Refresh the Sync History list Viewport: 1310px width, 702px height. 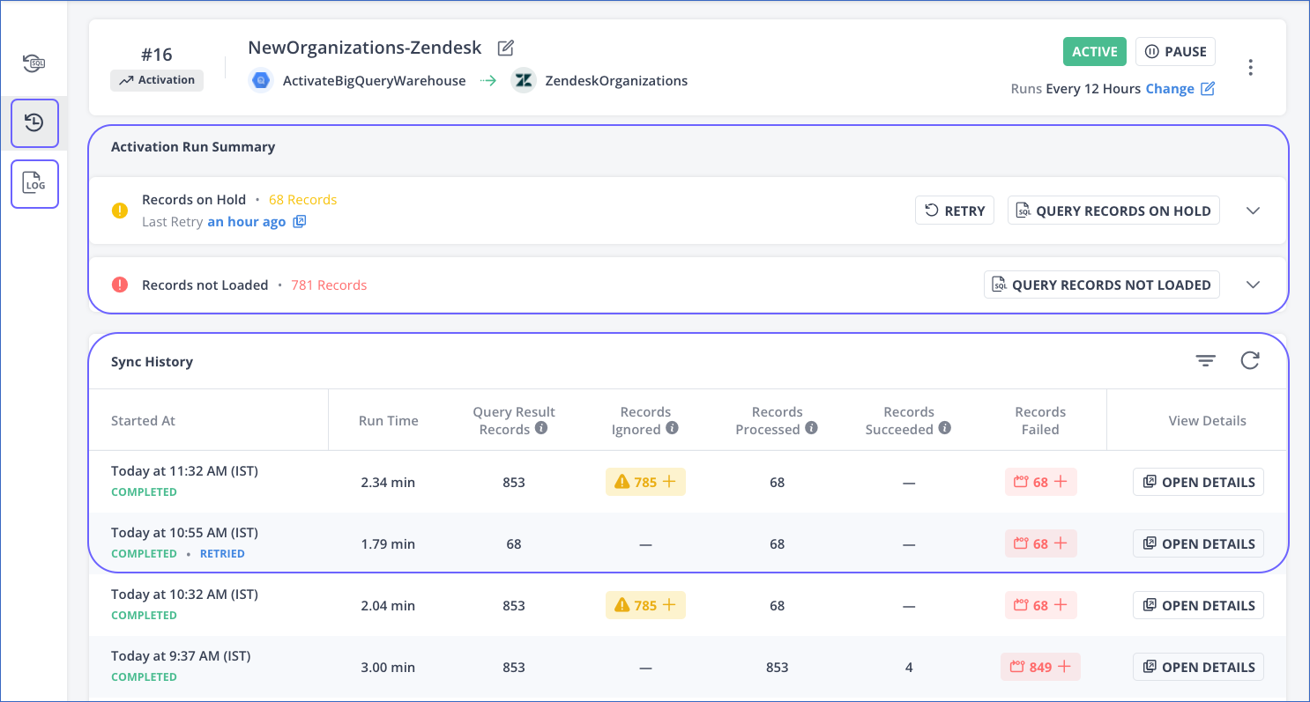(1250, 360)
